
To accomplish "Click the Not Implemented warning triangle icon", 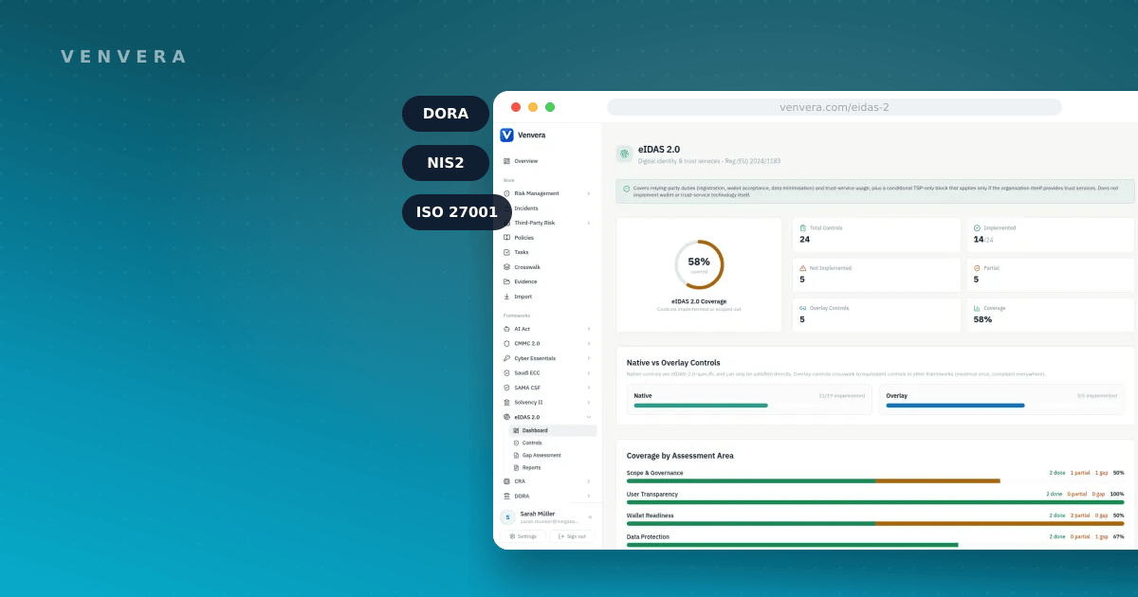I will [802, 268].
